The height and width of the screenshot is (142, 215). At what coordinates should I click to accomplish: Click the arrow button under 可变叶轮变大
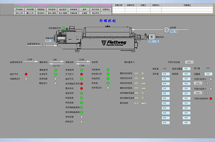(x=207, y=83)
